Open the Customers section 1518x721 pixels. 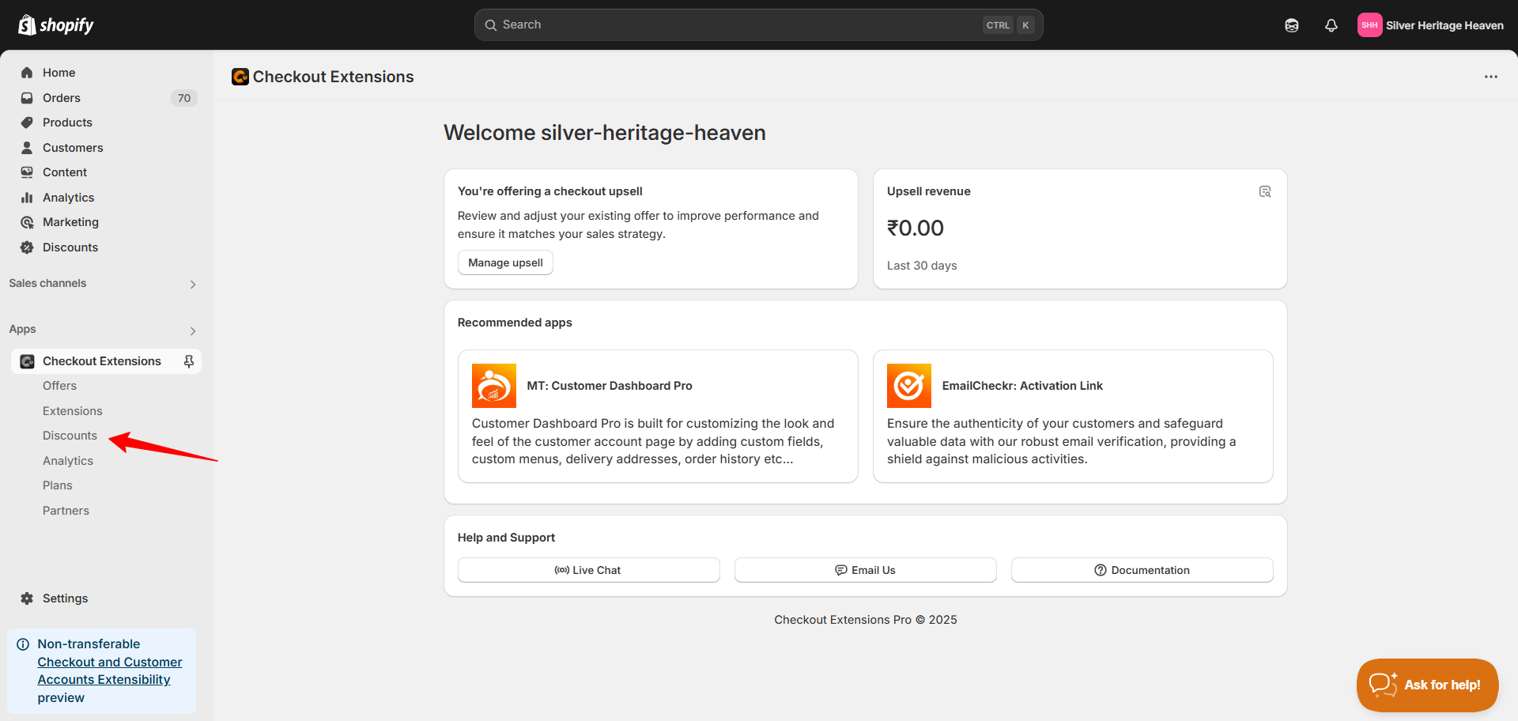[73, 148]
